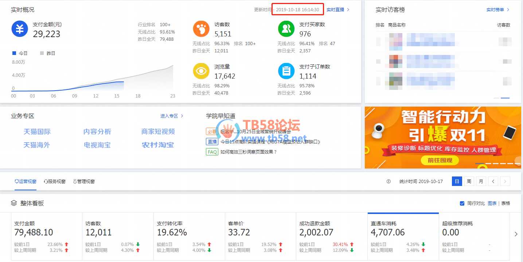Switch dashboard view to 图表
The width and height of the screenshot is (523, 262).
492,203
